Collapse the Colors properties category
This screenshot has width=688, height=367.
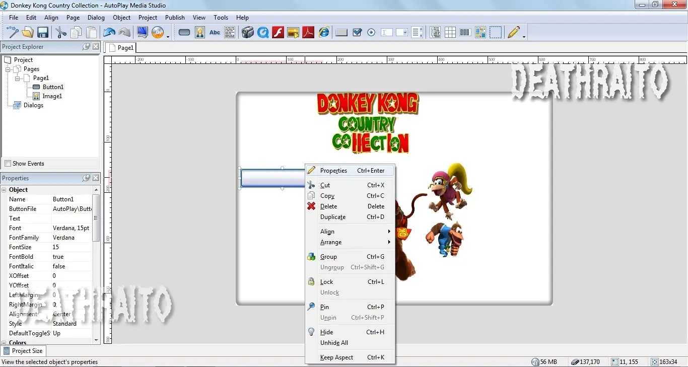(x=5, y=343)
